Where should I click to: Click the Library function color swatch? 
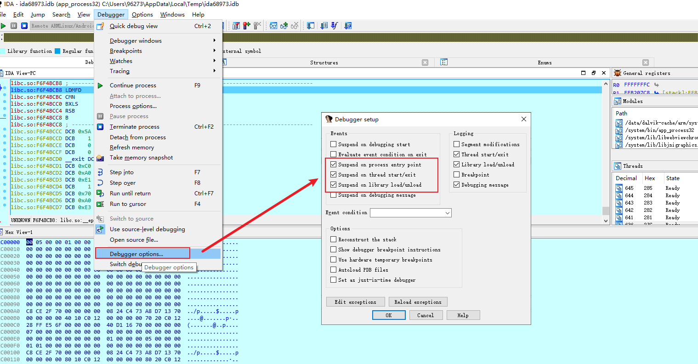pos(2,51)
